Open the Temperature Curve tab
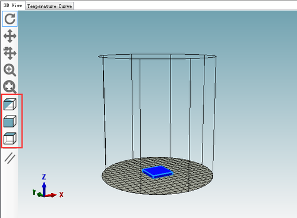 pos(49,6)
